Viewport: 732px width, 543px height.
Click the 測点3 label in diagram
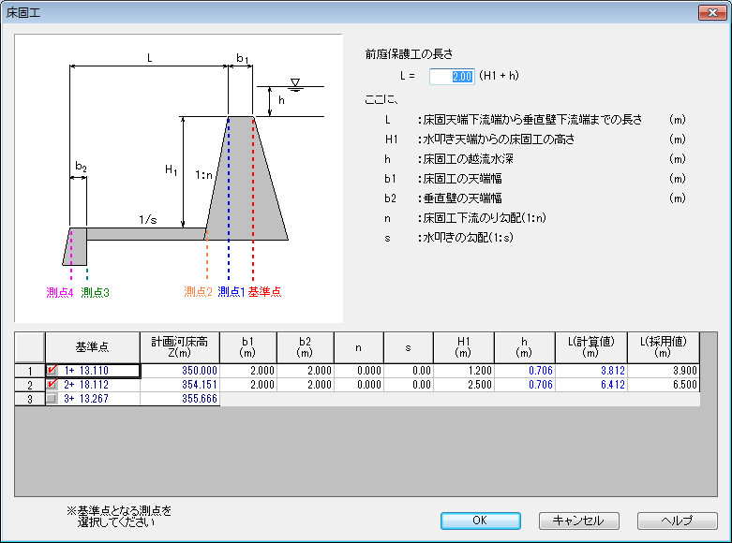(x=96, y=293)
